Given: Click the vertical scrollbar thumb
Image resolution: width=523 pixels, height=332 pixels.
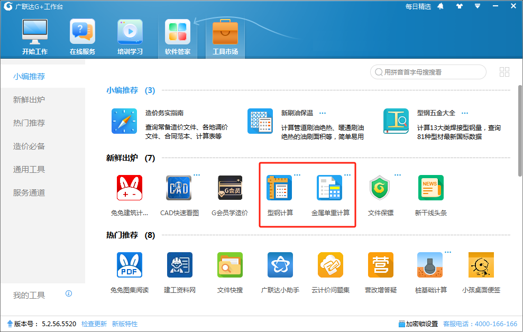Looking at the screenshot, I should pos(520,131).
